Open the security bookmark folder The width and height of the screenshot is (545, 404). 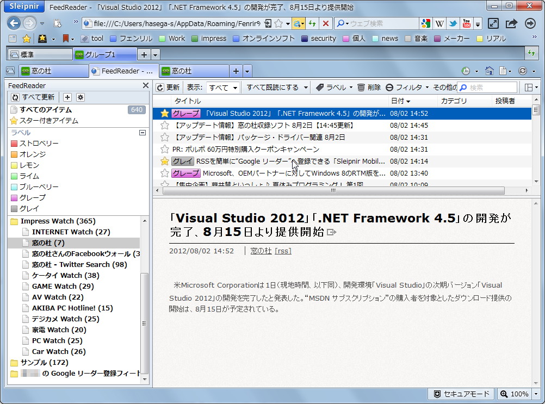click(x=319, y=39)
